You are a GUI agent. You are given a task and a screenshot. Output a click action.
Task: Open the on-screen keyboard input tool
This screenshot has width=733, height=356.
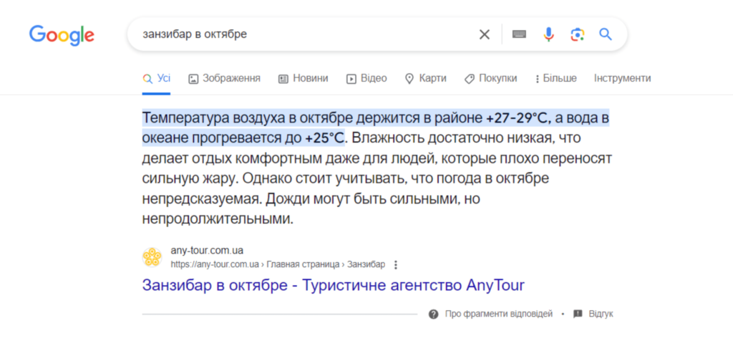tap(519, 34)
